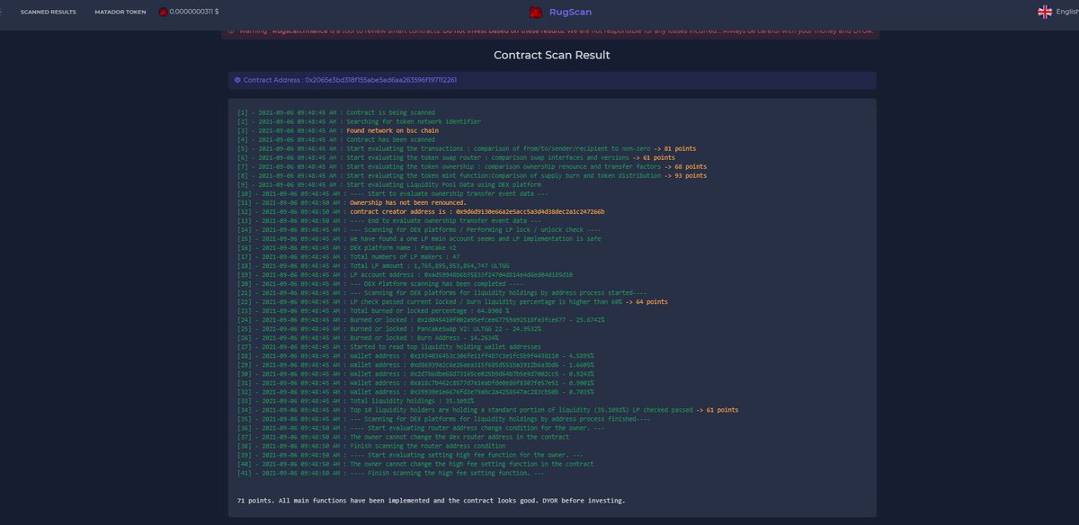Click 'Finish scanning the router address condition'
The width and height of the screenshot is (1079, 525).
[370, 445]
